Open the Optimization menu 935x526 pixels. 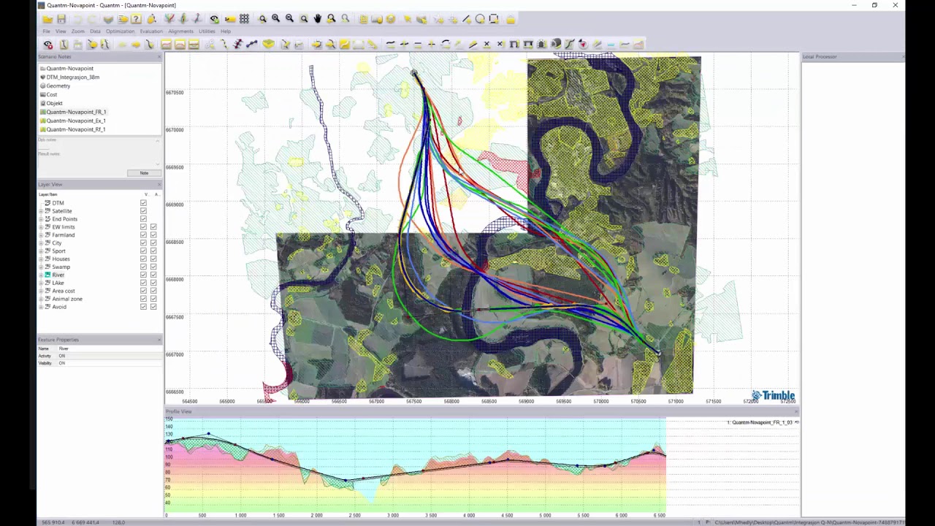click(x=120, y=31)
